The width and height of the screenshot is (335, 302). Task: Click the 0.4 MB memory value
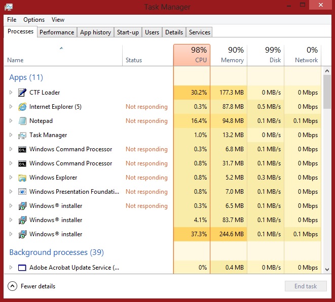point(235,267)
